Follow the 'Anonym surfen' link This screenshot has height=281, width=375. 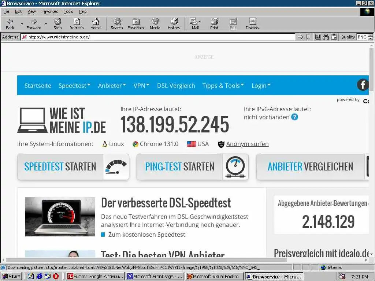(247, 144)
